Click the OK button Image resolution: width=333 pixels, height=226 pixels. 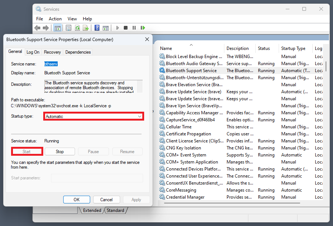point(77,200)
